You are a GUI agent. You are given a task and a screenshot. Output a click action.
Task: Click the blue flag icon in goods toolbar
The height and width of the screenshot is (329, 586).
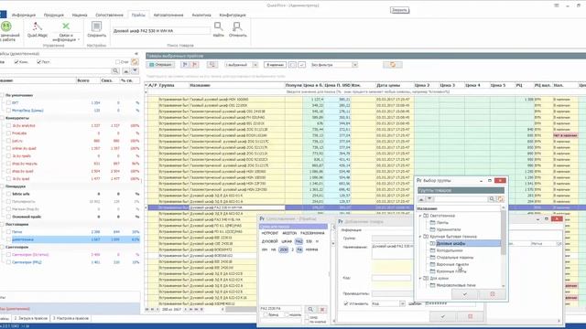[x=185, y=65]
